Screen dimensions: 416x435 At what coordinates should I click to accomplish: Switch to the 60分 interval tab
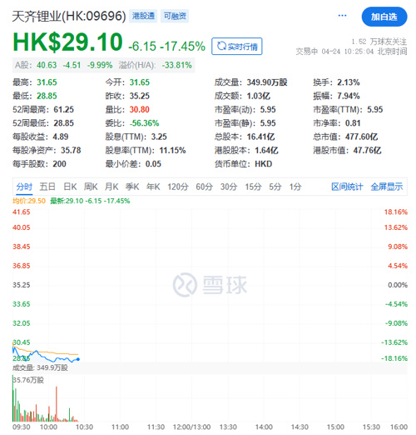point(204,187)
